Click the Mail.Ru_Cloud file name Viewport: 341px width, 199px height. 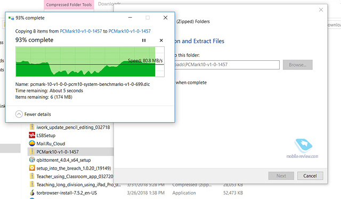coord(51,144)
